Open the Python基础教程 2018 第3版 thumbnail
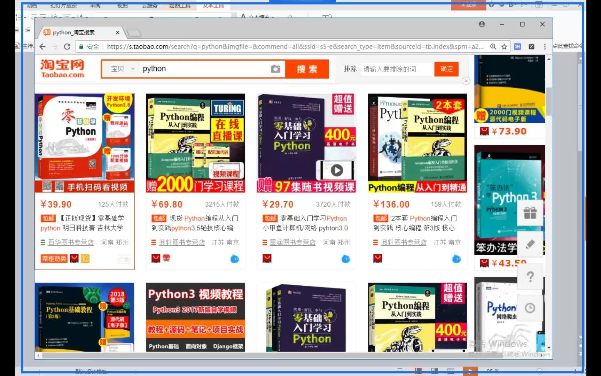The image size is (601, 376). (85, 317)
